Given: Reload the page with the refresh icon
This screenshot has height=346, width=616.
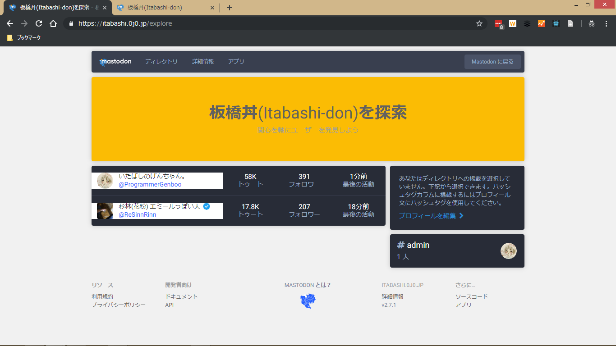Looking at the screenshot, I should 39,23.
